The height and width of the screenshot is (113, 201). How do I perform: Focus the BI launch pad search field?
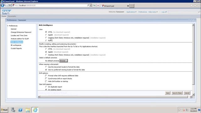point(183,12)
